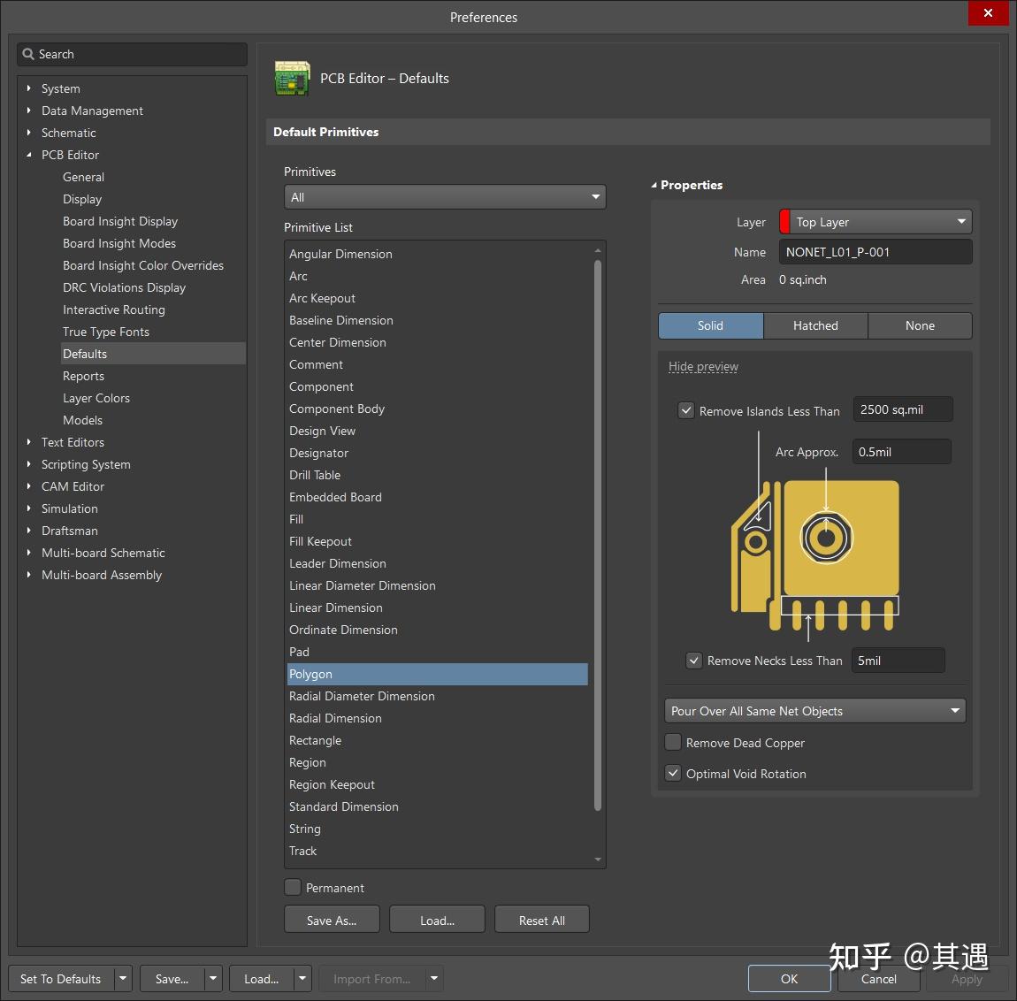Click the 5mil neck width field

[898, 661]
